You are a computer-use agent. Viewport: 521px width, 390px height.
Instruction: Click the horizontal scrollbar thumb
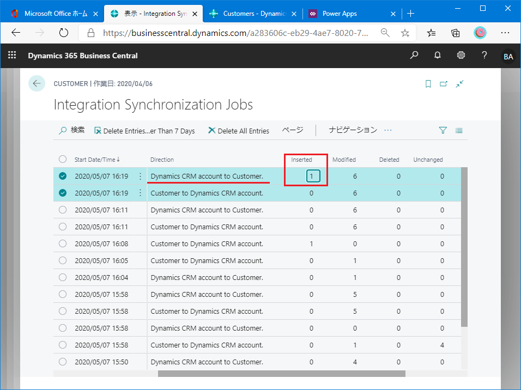click(281, 374)
